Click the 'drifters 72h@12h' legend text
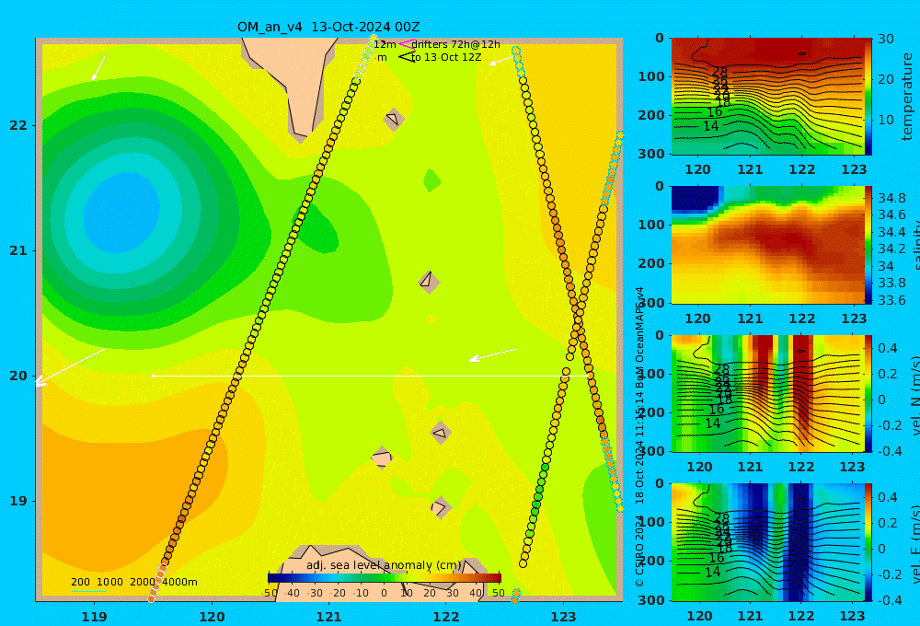This screenshot has height=626, width=920. click(x=455, y=44)
